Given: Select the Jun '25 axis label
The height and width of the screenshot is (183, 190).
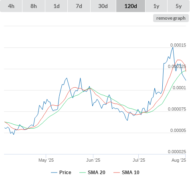Looking at the screenshot, I should [93, 160].
